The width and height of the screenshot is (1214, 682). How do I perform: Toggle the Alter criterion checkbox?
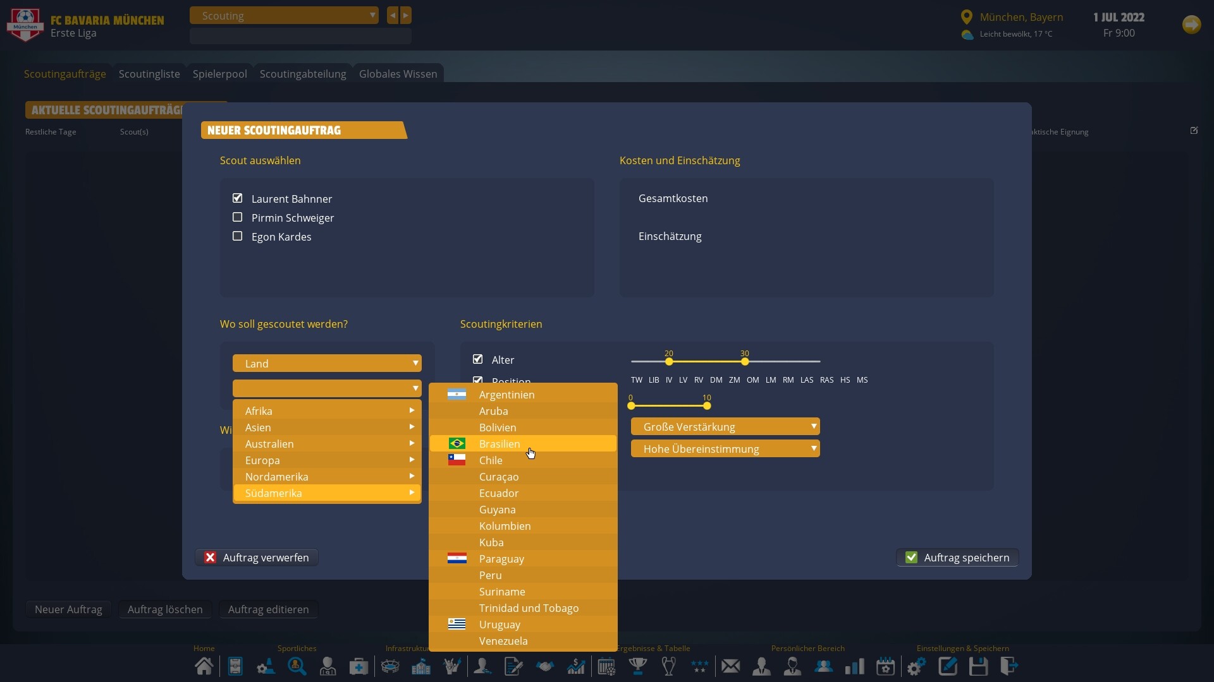pos(477,359)
